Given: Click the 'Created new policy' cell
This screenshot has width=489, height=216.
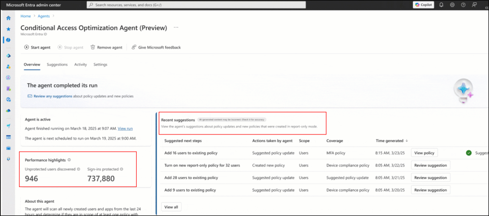Looking at the screenshot, I should 268,165.
